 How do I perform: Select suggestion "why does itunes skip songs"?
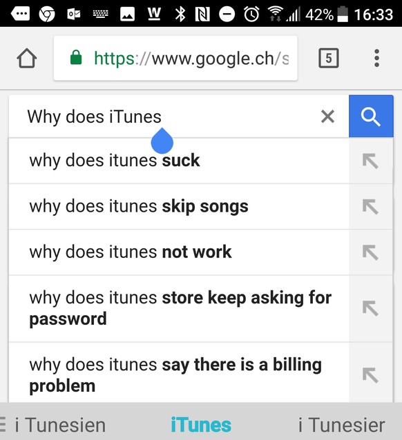pyautogui.click(x=179, y=206)
